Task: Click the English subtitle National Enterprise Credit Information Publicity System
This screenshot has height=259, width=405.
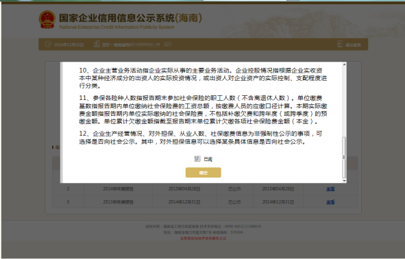Action: click(116, 27)
